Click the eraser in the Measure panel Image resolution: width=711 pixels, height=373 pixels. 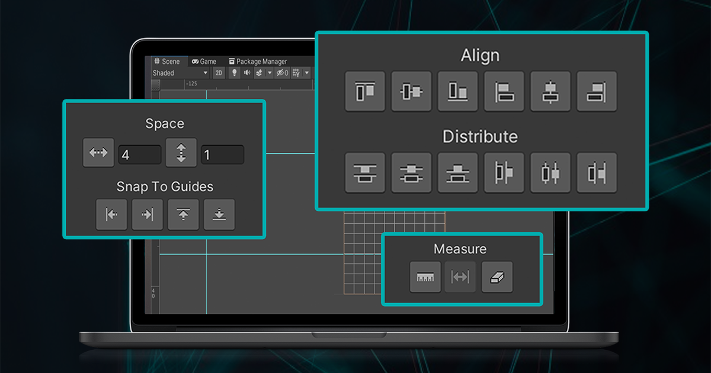(x=498, y=277)
